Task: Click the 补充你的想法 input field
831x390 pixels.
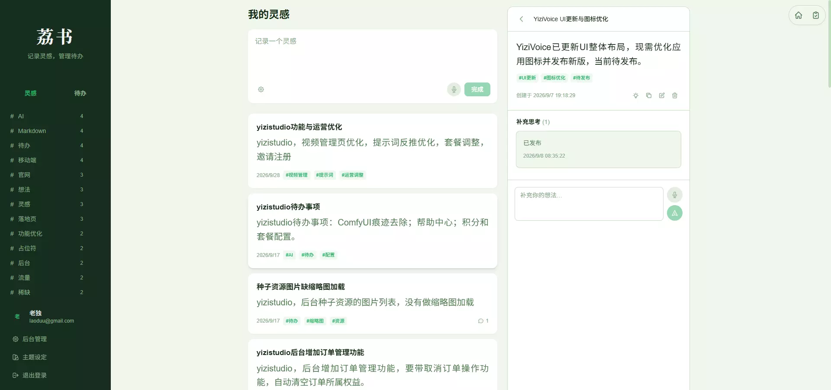Action: pos(589,204)
